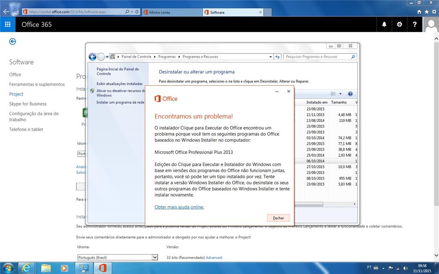Click the page scroll down arrow
This screenshot has width=439, height=274.
point(436,255)
